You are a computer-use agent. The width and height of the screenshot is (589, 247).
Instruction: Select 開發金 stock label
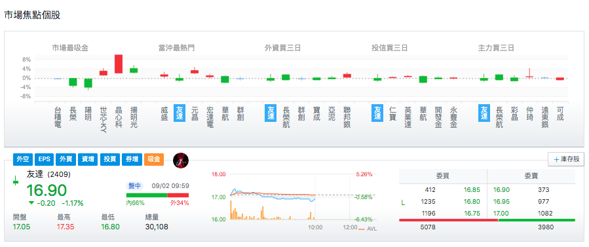pos(438,117)
